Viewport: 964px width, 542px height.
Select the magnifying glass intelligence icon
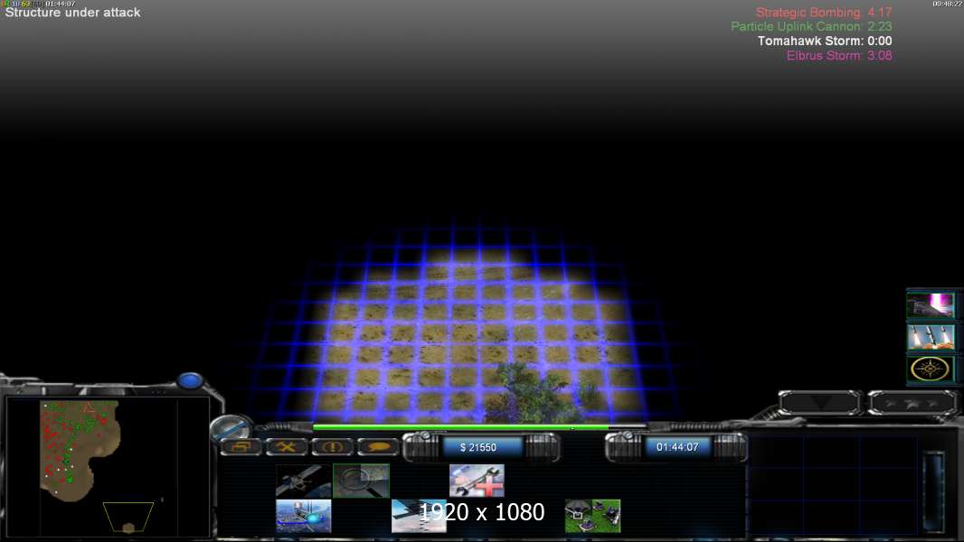tap(361, 481)
